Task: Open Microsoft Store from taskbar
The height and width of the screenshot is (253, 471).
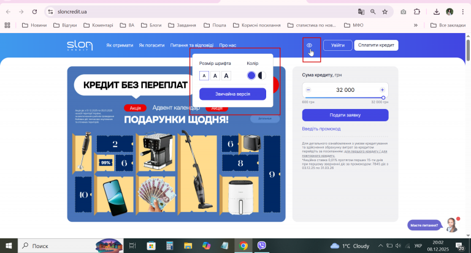Action: pos(151,246)
